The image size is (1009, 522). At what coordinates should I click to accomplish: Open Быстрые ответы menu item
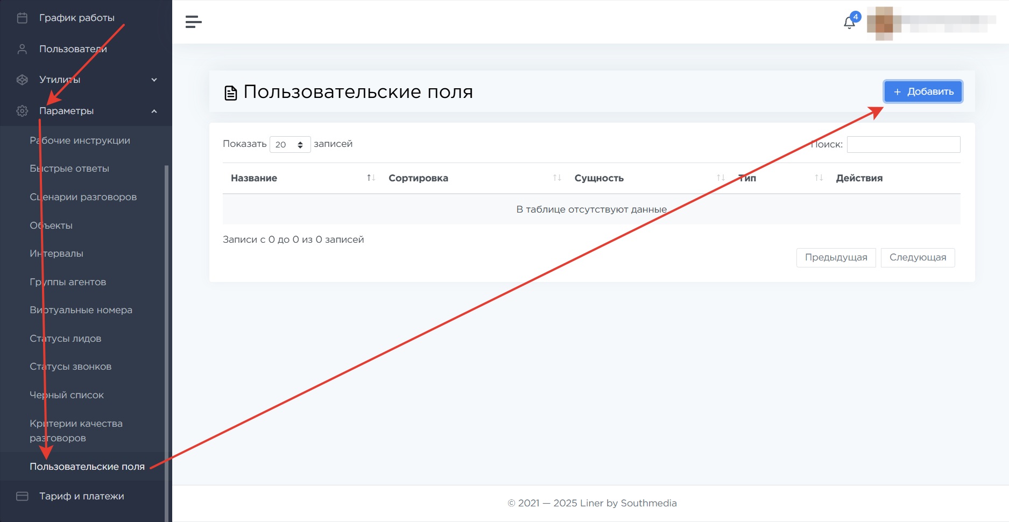tap(69, 168)
